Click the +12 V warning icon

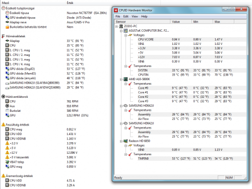click(7, 153)
